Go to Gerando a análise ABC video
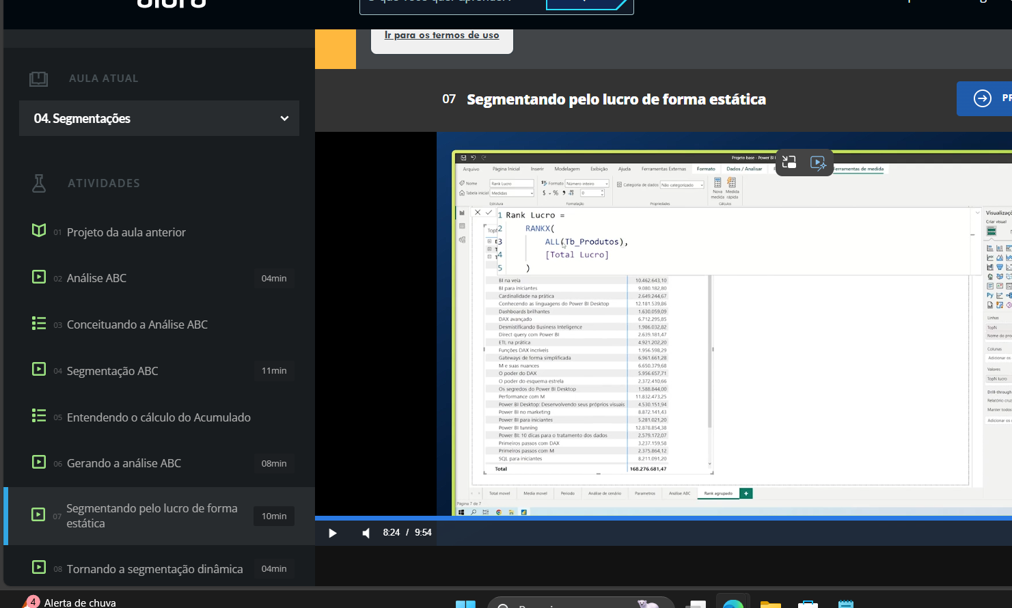The image size is (1012, 608). click(124, 463)
